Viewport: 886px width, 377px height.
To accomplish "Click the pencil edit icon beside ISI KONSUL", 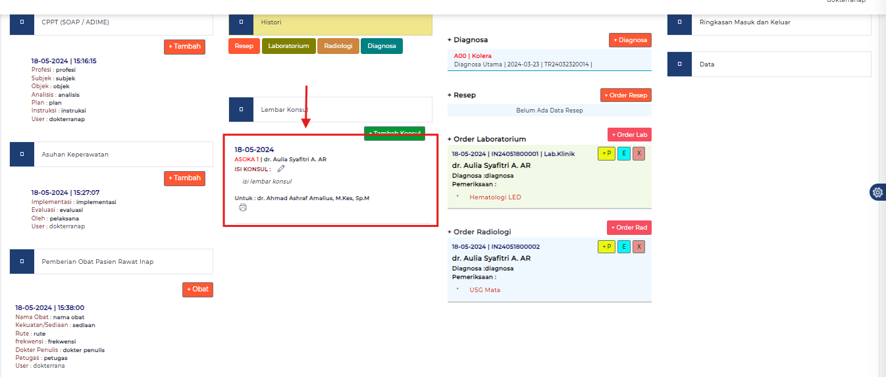I will pos(281,169).
